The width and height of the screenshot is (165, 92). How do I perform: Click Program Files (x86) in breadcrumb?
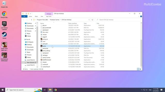pos(42,20)
